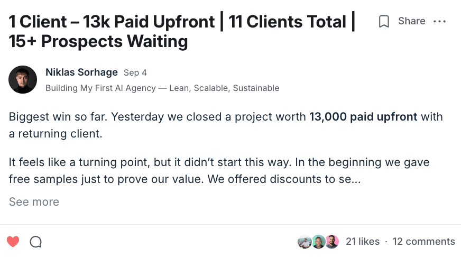This screenshot has width=461, height=257.
Task: Open the three-dot more options menu
Action: click(439, 21)
